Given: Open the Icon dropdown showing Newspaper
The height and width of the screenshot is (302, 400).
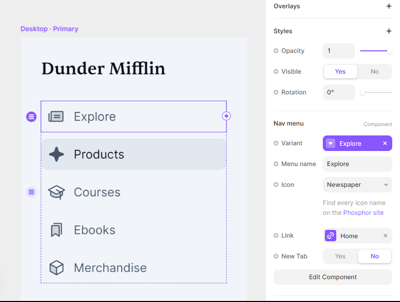Looking at the screenshot, I should [357, 185].
